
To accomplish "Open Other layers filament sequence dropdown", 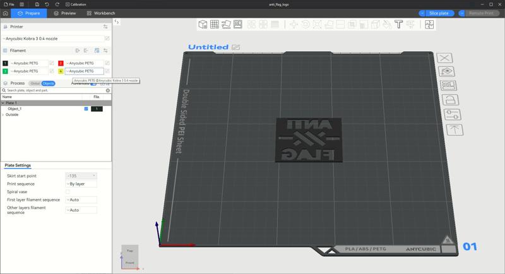I will (81, 210).
